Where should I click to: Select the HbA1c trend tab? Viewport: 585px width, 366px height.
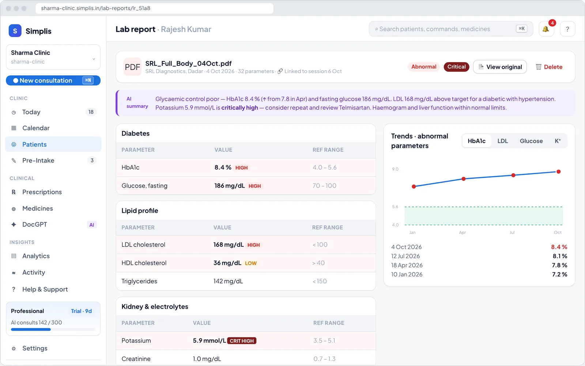coord(476,141)
